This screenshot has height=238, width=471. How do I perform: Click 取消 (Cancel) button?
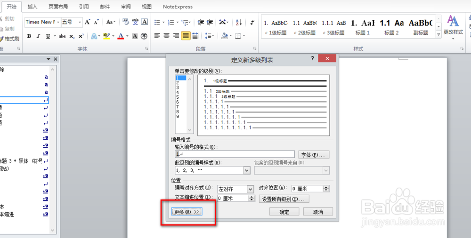click(x=318, y=212)
